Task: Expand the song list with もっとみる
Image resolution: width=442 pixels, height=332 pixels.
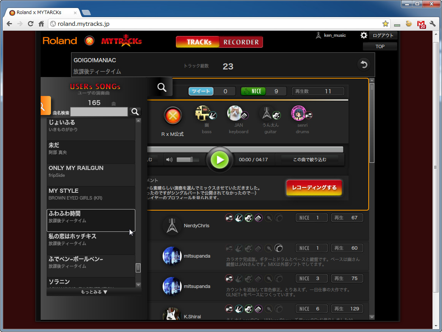Action: point(94,292)
